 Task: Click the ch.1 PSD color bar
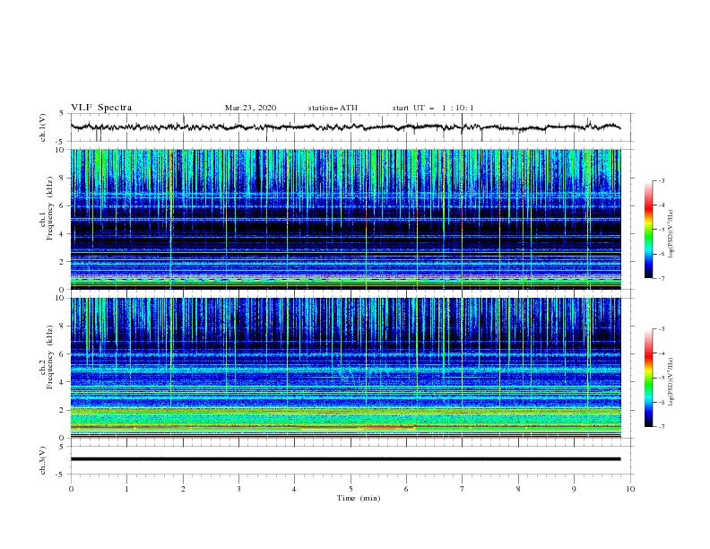coord(648,230)
